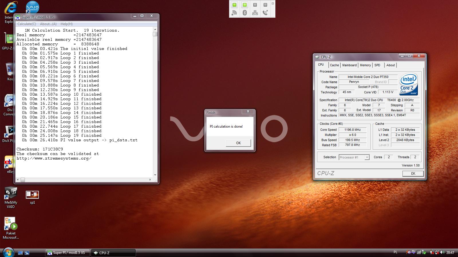The image size is (458, 257).
Task: Click Switch between windows in Quick Launch
Action: pos(27,253)
